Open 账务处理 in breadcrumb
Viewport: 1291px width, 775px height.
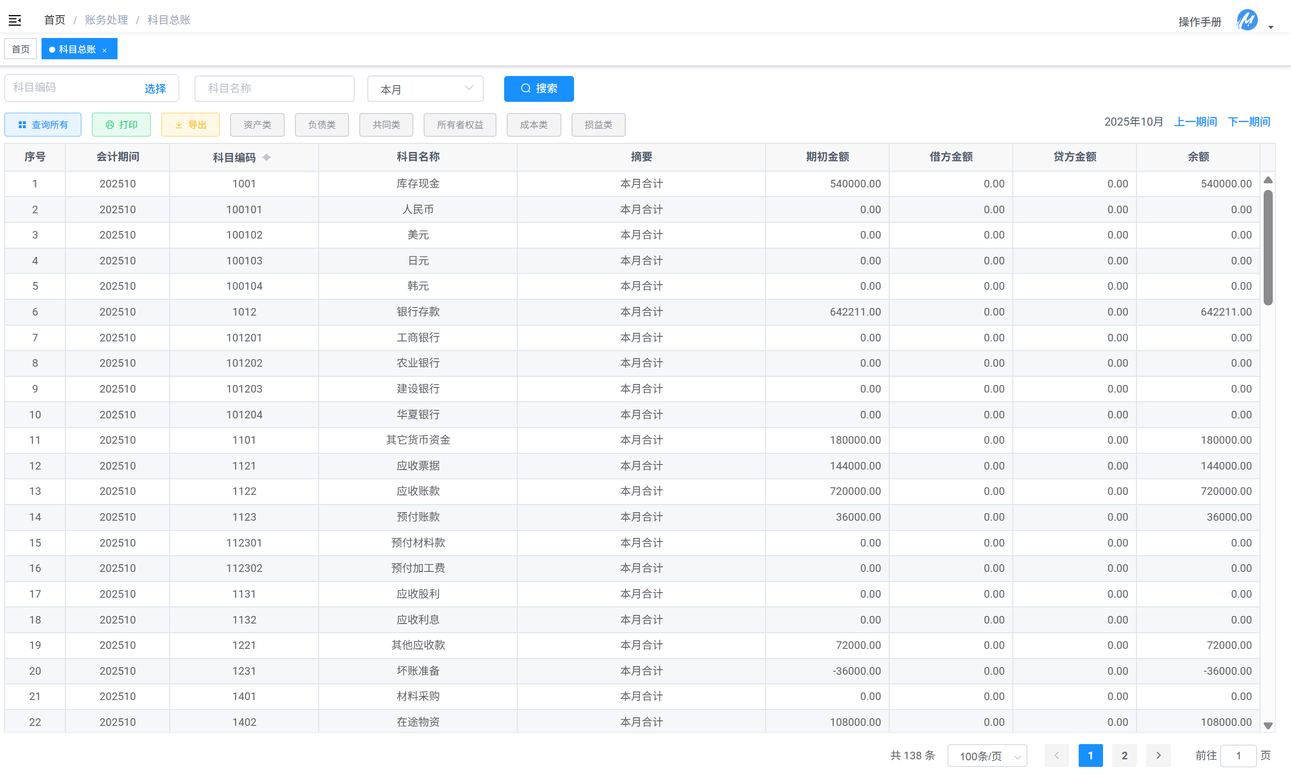click(x=106, y=20)
